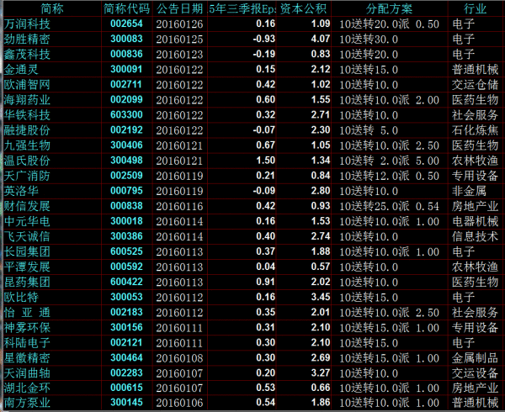The image size is (505, 412).
Task: Select stock name 中元华电
Action: (x=27, y=221)
